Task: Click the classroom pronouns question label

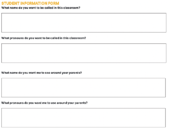Action: pyautogui.click(x=44, y=38)
